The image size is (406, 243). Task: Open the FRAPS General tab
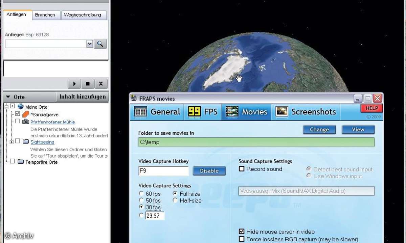point(157,112)
